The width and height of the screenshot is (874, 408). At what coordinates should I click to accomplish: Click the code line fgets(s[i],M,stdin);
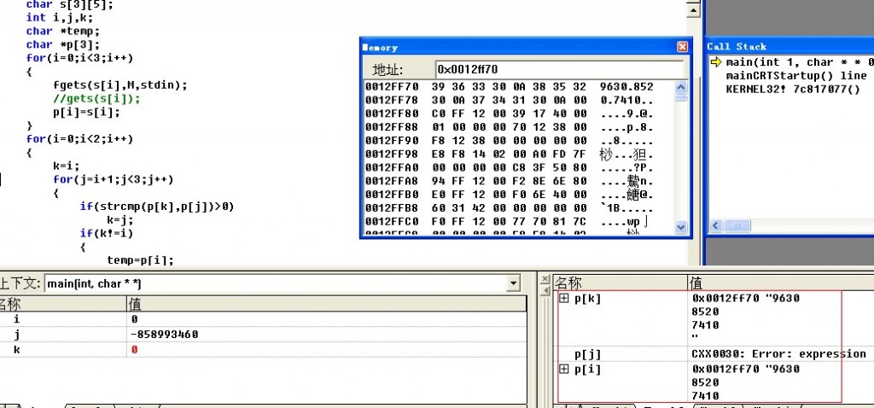120,85
